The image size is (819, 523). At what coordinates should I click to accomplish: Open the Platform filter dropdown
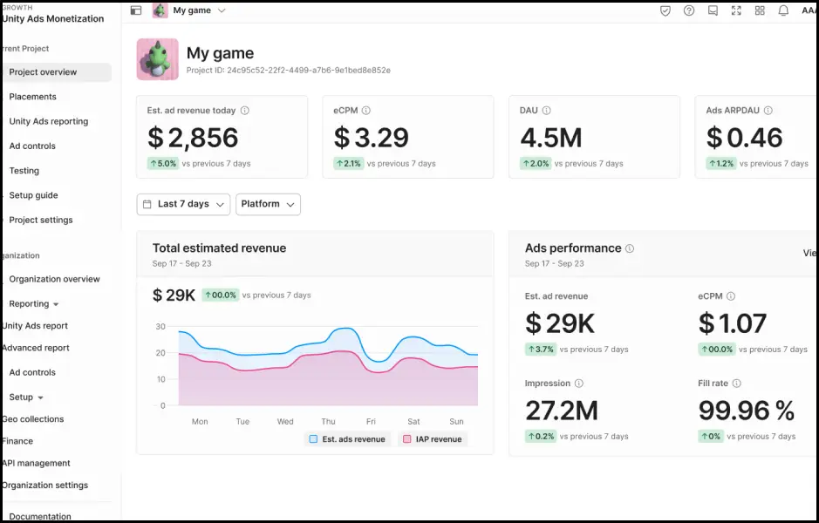268,204
